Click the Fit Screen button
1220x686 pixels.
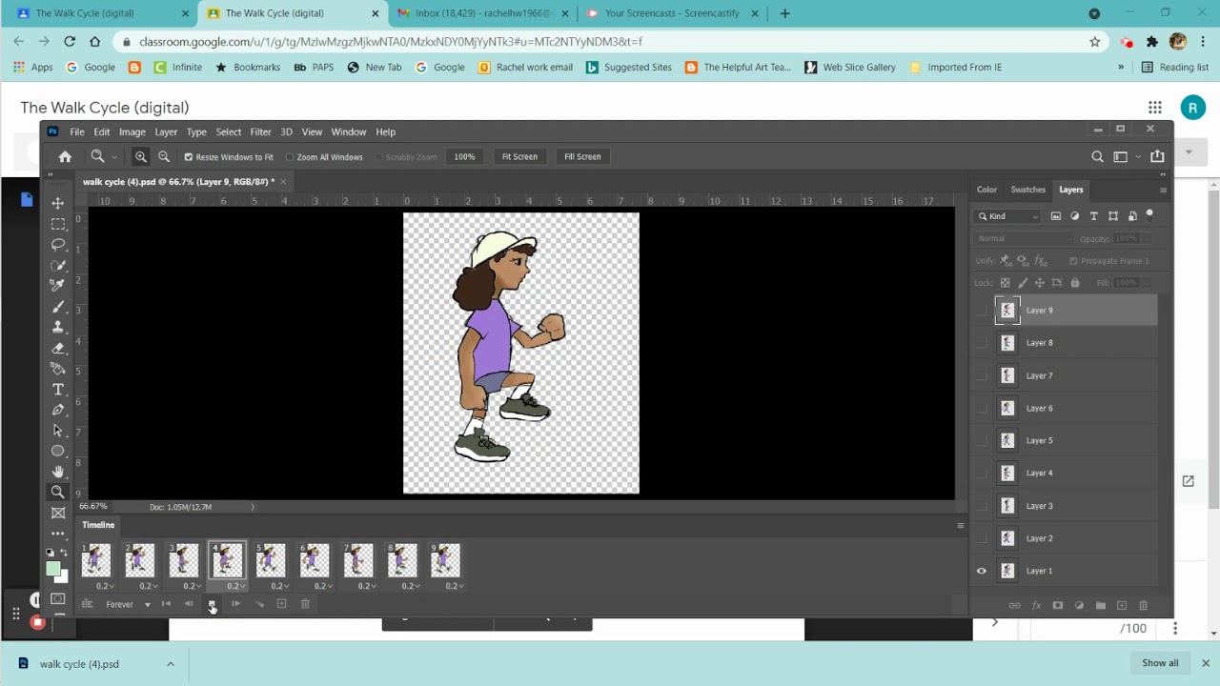tap(519, 156)
